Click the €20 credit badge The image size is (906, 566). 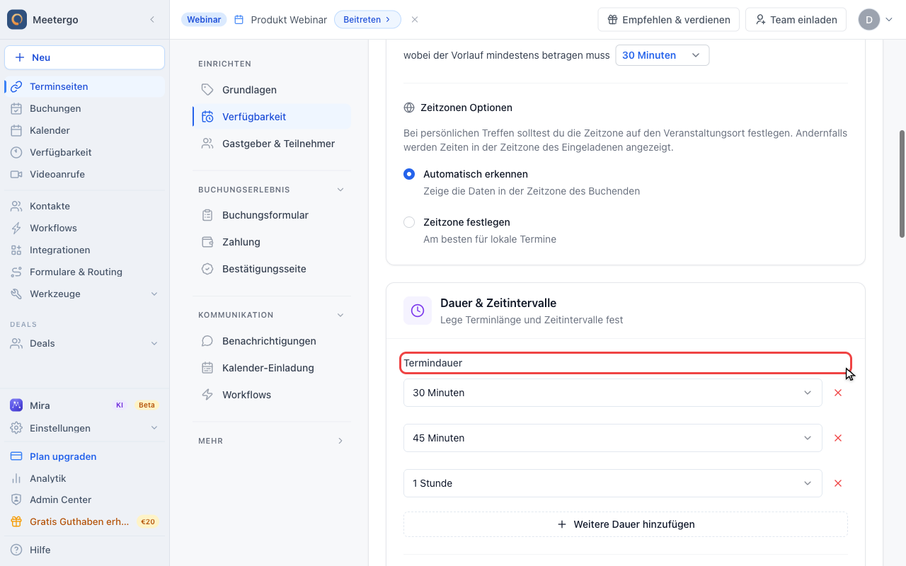coord(148,521)
